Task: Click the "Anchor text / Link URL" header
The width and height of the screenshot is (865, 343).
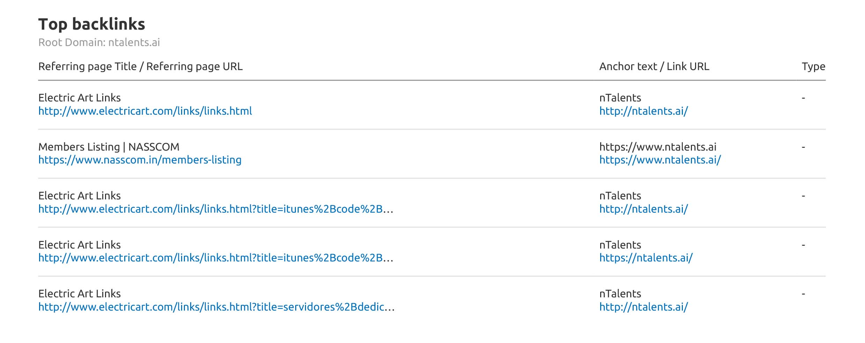Action: pos(654,67)
